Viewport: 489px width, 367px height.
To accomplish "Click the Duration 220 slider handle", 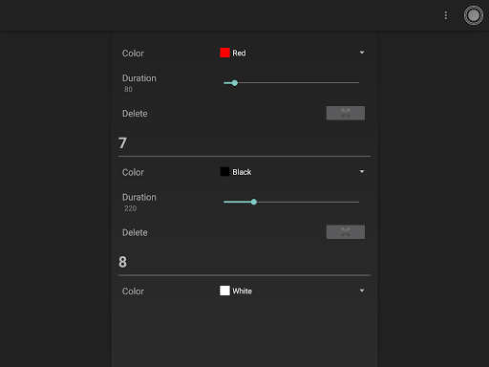I will point(254,202).
